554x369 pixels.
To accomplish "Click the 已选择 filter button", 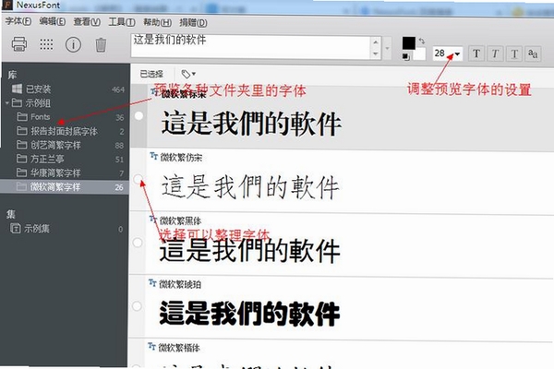I will click(151, 74).
